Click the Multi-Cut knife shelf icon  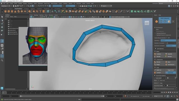(121, 11)
